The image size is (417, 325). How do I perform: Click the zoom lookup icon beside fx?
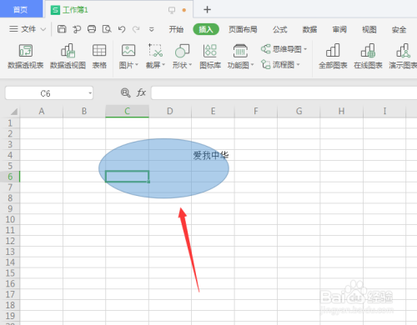(x=125, y=92)
